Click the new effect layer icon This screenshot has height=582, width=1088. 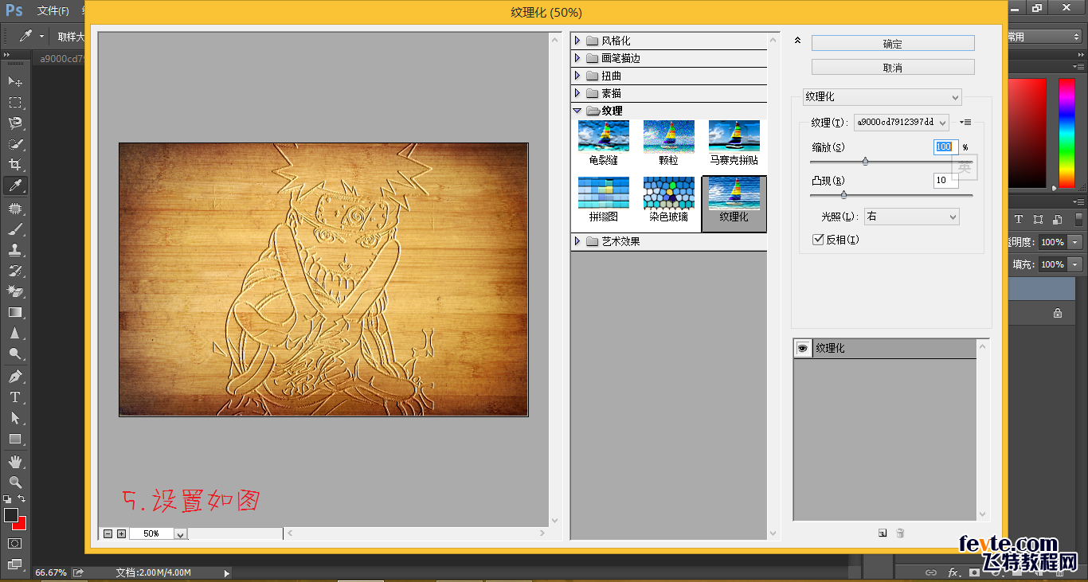883,533
